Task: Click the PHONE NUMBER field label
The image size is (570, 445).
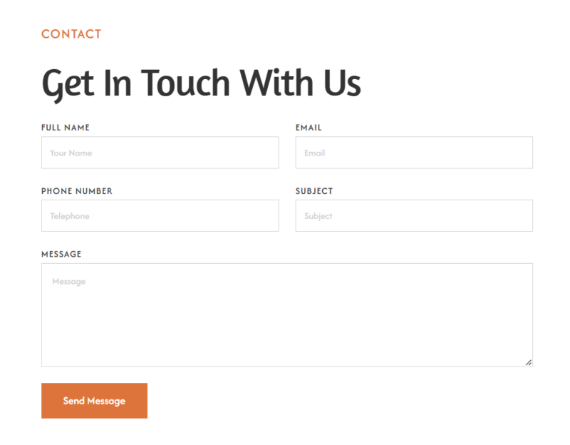Action: (77, 191)
